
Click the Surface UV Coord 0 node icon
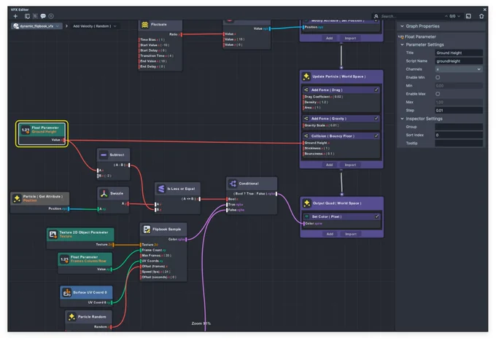coord(66,293)
